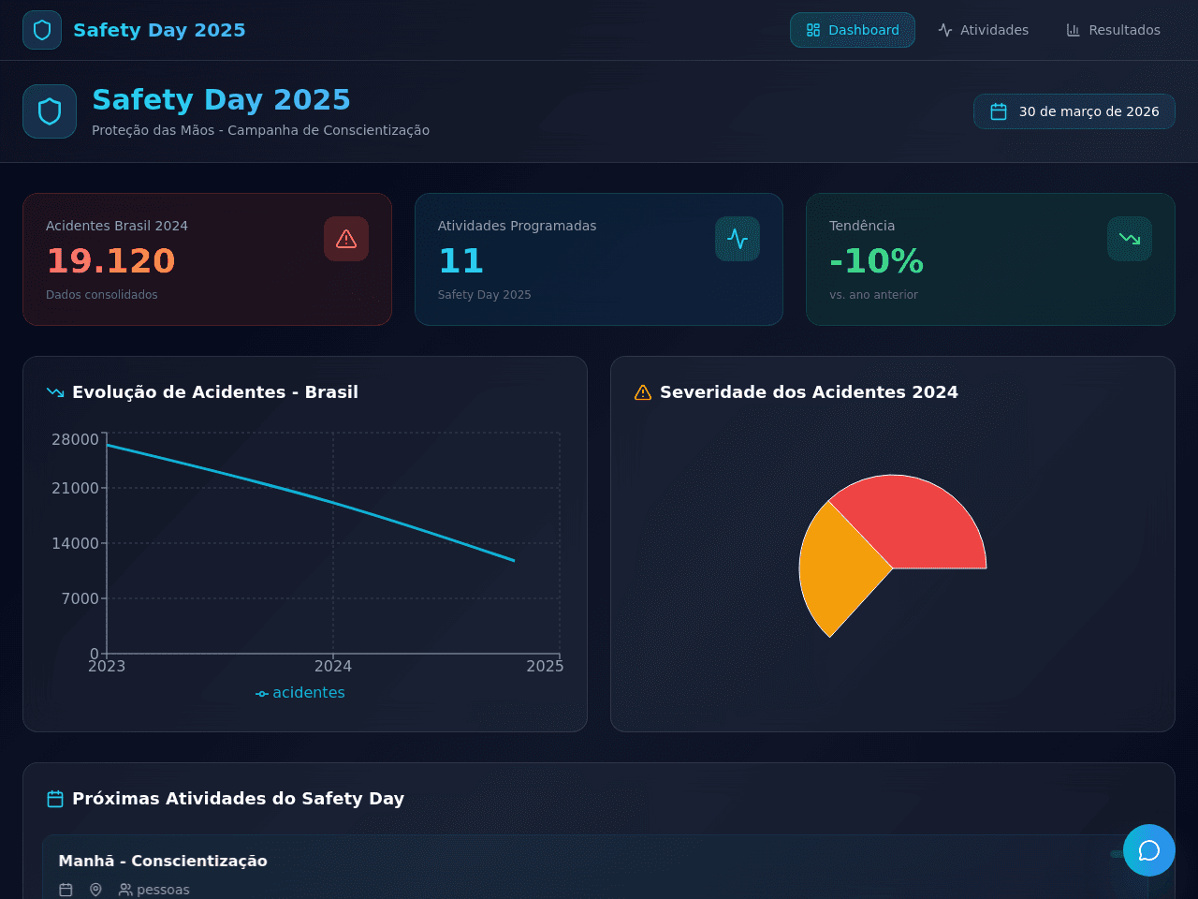Click the value 19.120

click(110, 261)
